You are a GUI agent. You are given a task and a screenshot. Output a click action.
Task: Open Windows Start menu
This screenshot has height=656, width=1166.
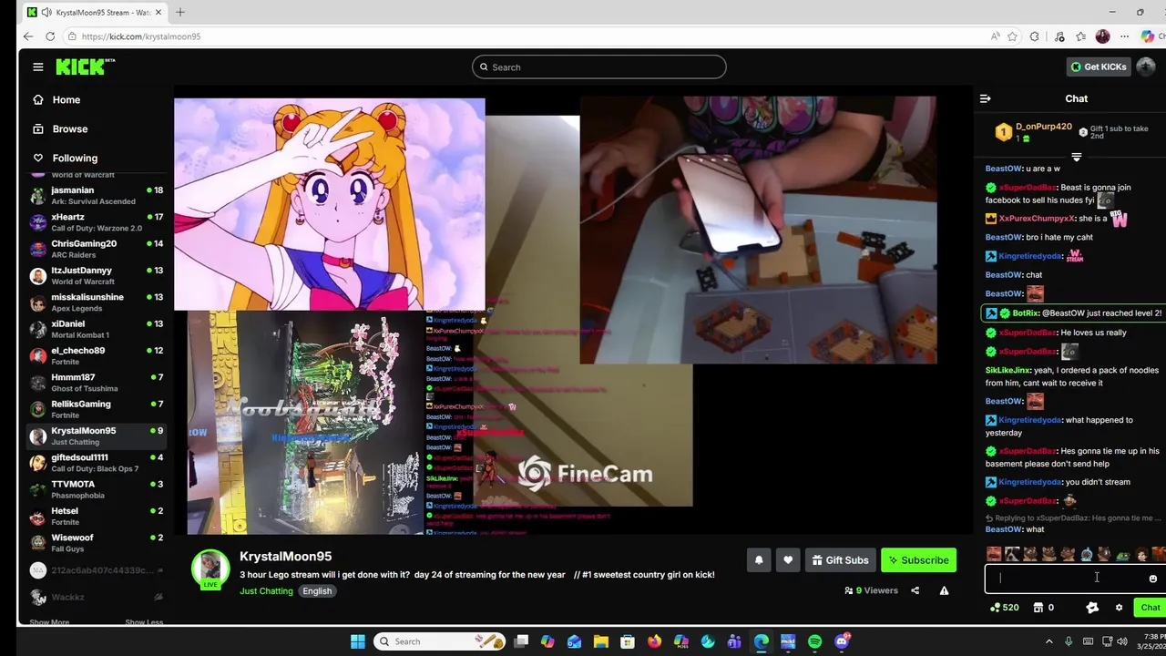(358, 641)
